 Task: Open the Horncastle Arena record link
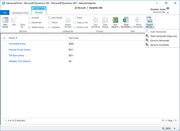[18, 44]
